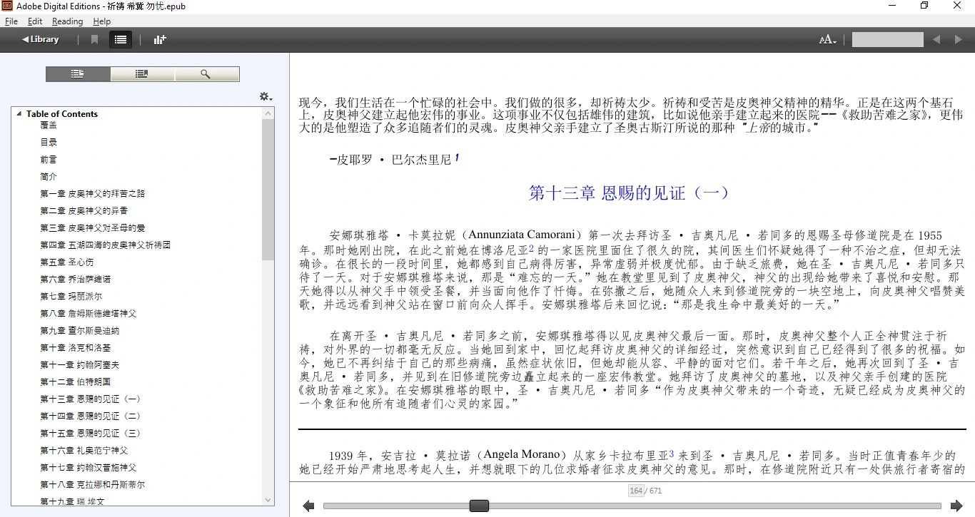
Task: Select TOC entry 覆盖
Action: pyautogui.click(x=49, y=126)
